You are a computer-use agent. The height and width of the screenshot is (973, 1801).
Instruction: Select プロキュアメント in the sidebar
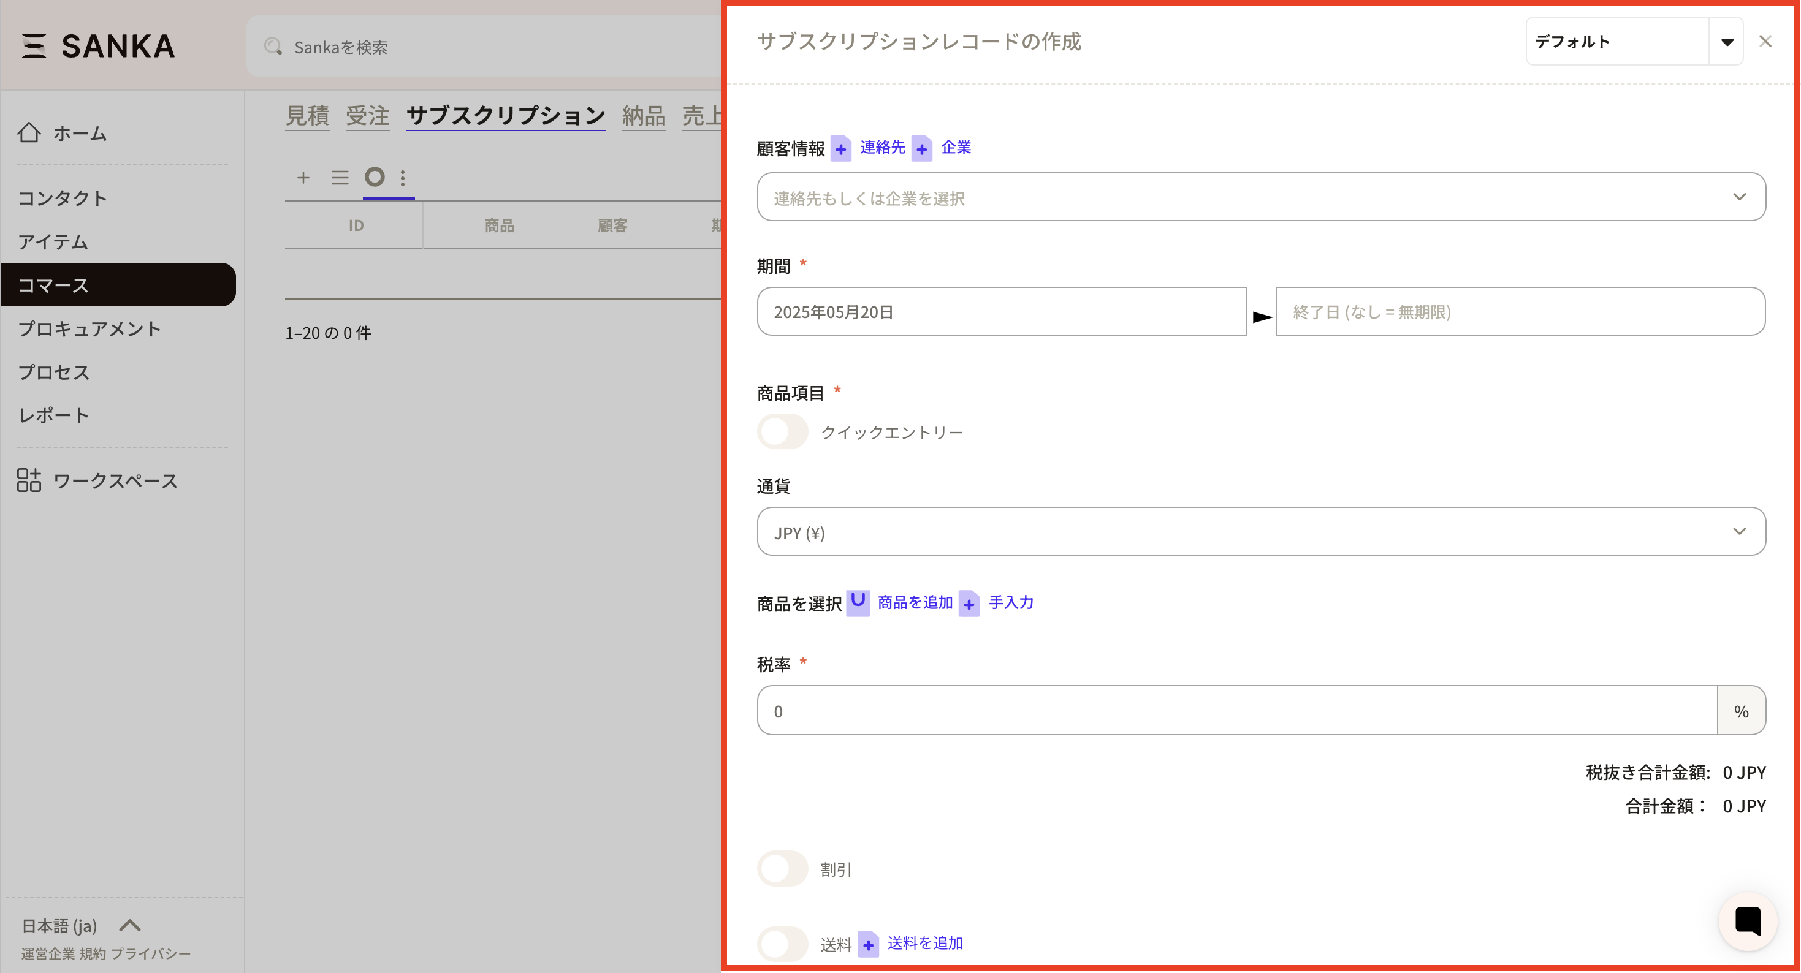pos(89,328)
